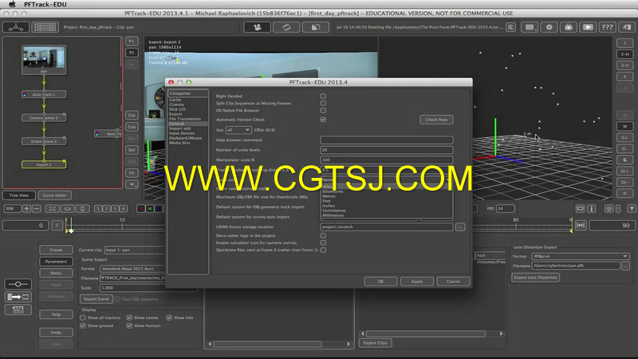This screenshot has height=359, width=638.
Task: Enable OS Native File Browser checkbox
Action: click(x=323, y=110)
